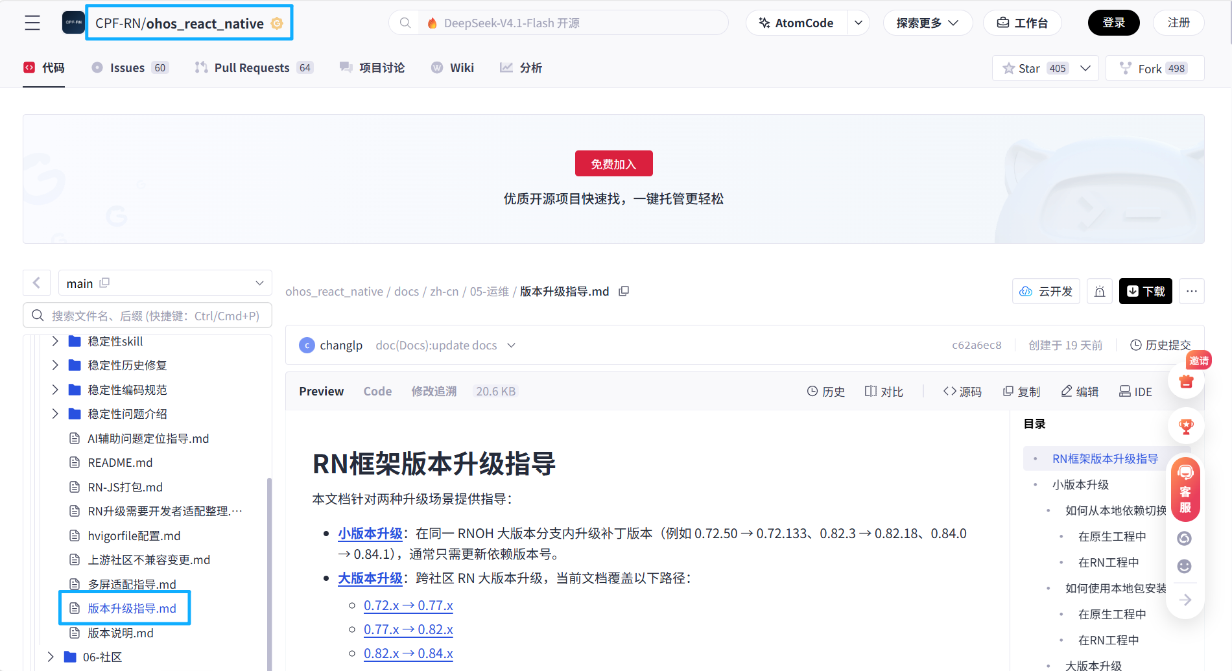
Task: Copy file path icon after 版本升级指导.md
Action: (x=624, y=291)
